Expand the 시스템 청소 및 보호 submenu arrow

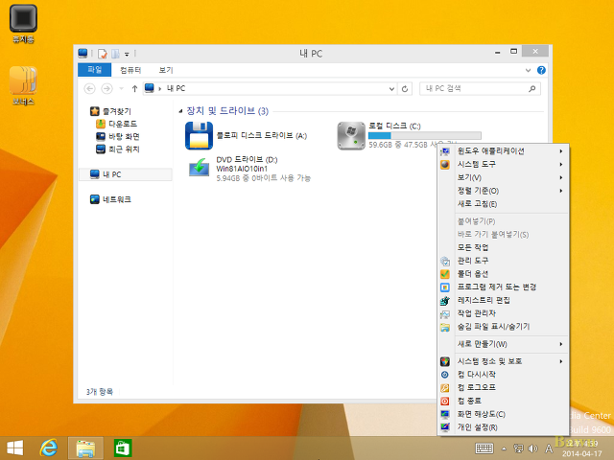pos(561,361)
